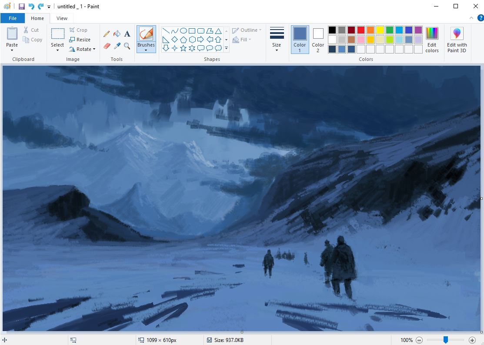Choose the Five-point star shape
Image resolution: width=484 pixels, height=345 pixels.
(184, 48)
